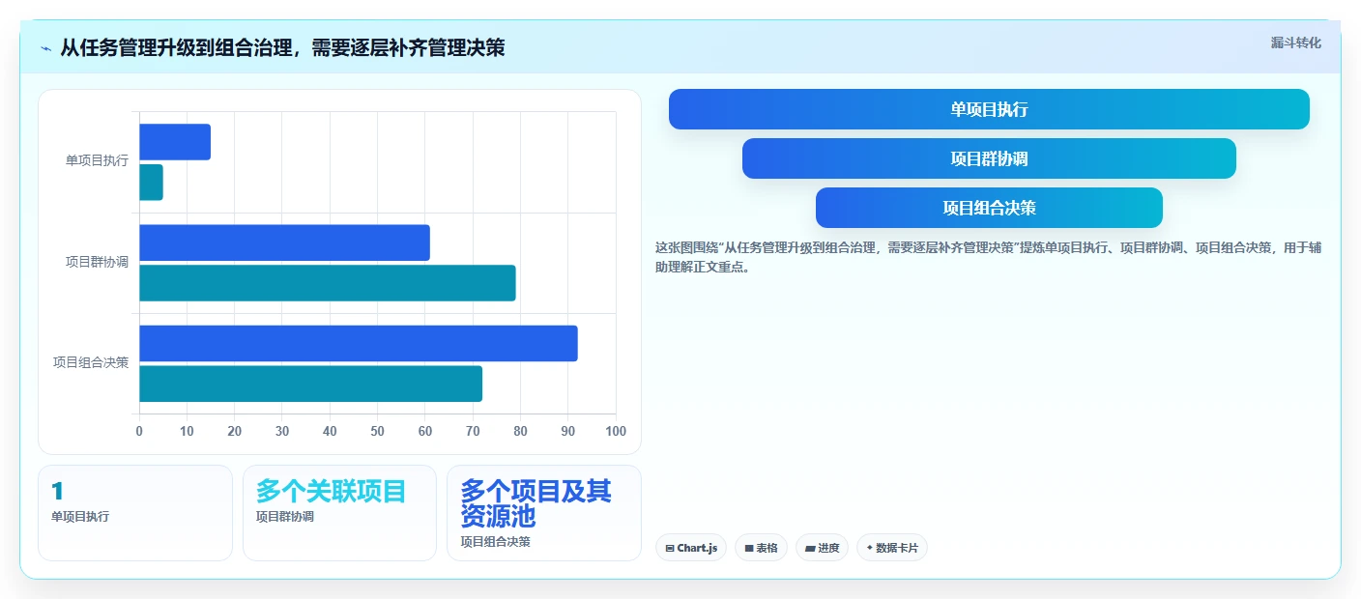Click the 项目群协调 caption under 多个关联项目
The image size is (1361, 599).
tap(285, 517)
